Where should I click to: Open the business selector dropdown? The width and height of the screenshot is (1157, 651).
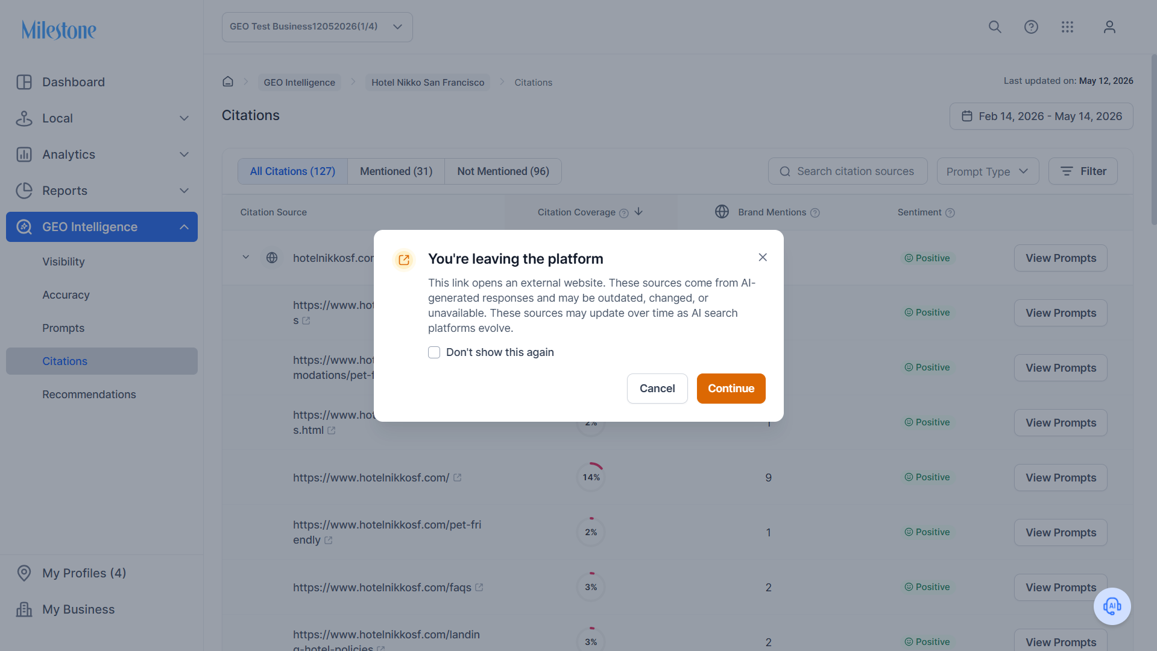coord(317,27)
